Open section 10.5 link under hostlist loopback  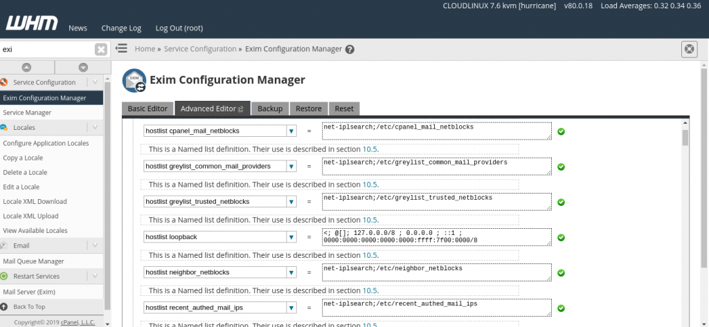click(370, 255)
